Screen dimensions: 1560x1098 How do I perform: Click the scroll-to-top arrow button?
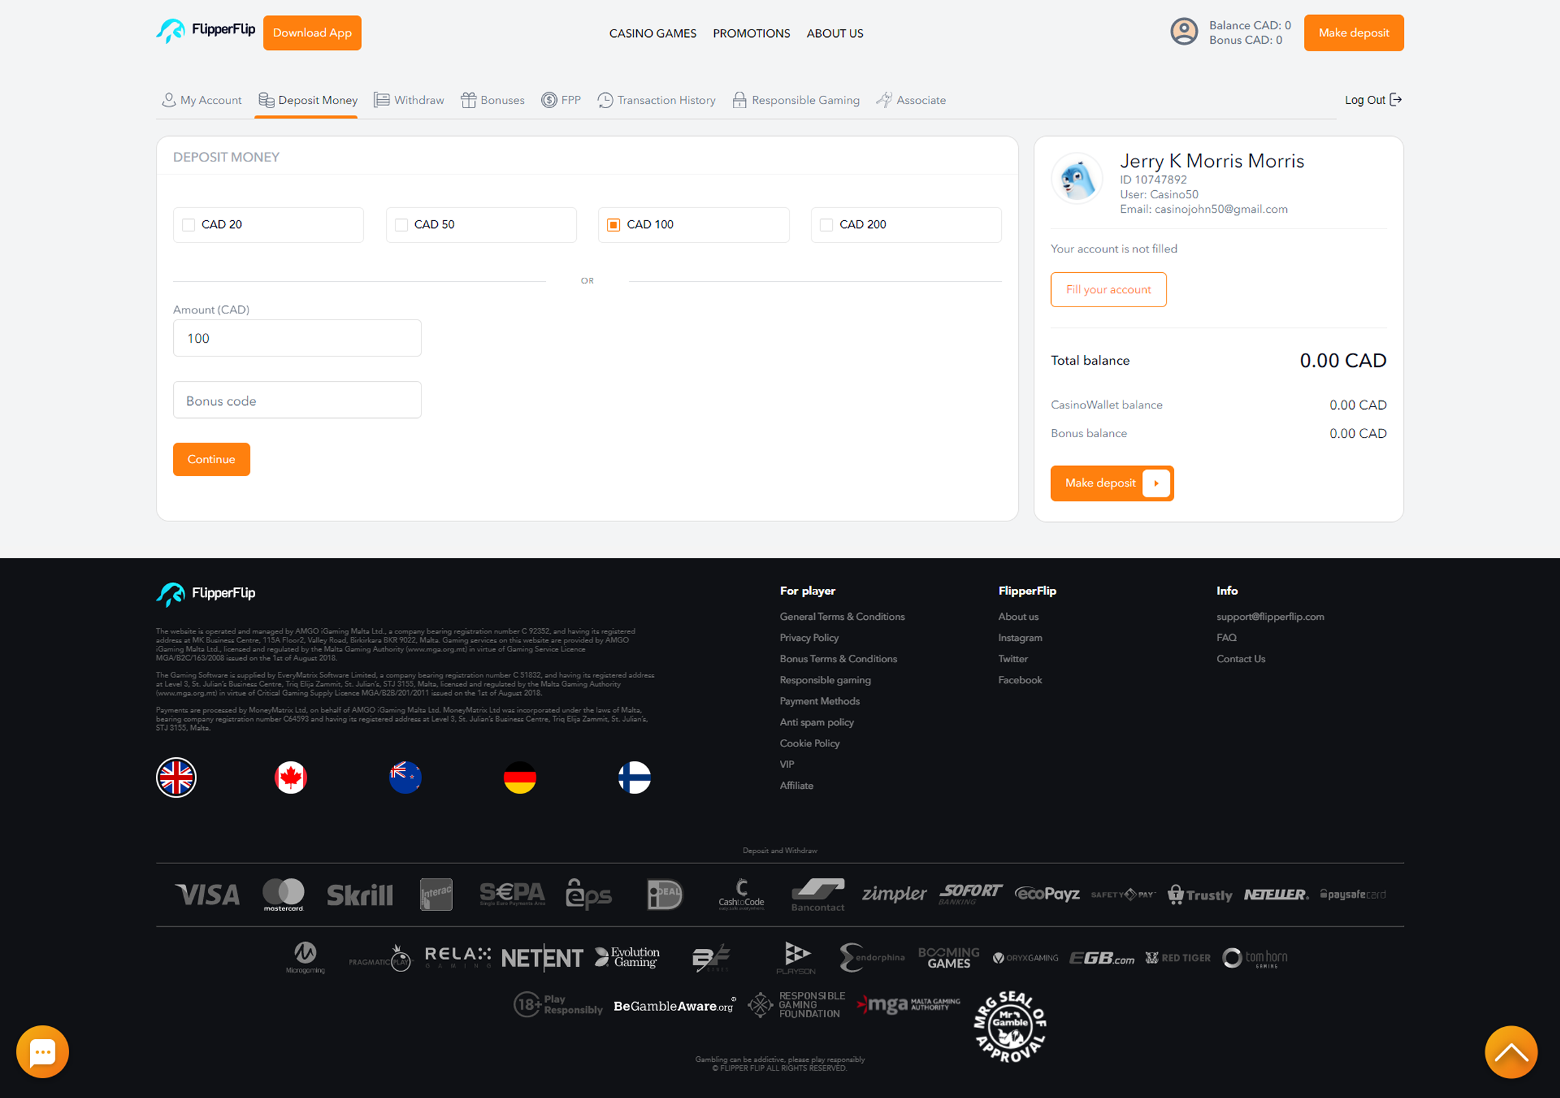point(1511,1051)
